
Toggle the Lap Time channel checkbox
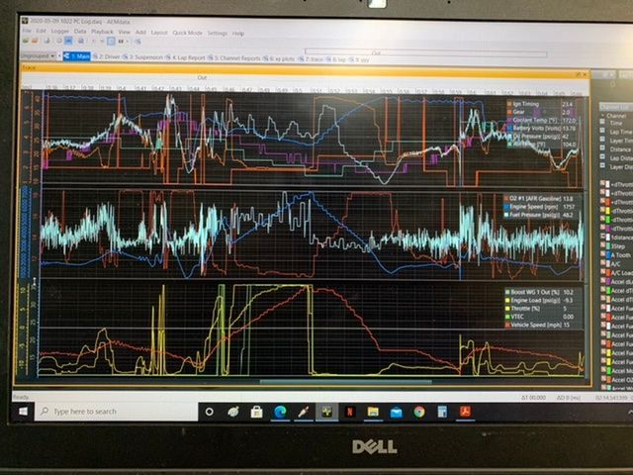[x=602, y=131]
